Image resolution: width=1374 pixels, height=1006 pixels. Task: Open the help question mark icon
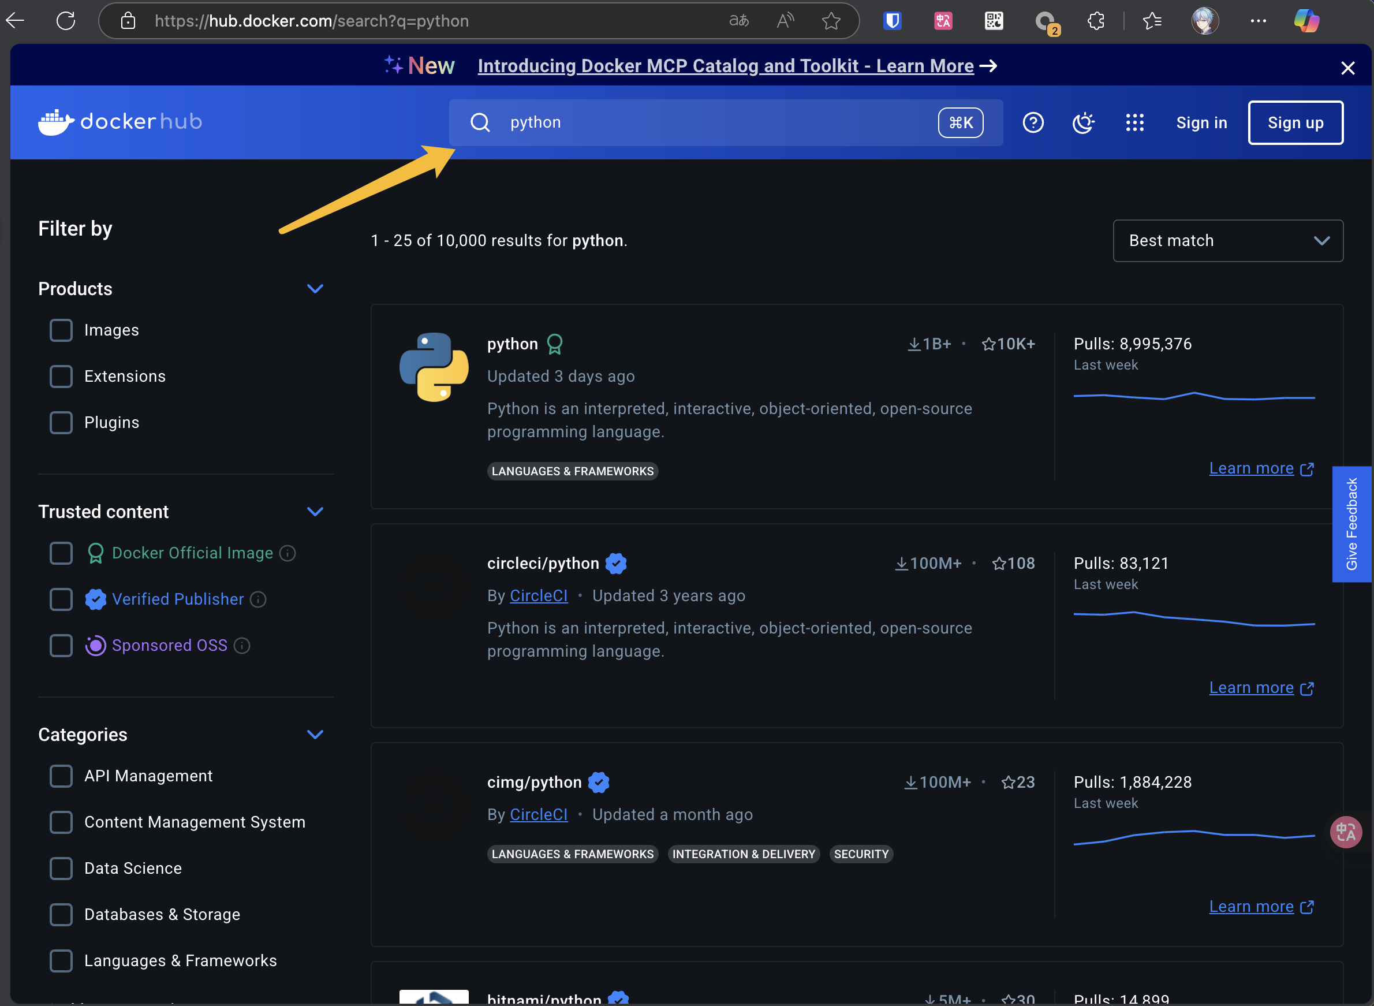(1033, 122)
